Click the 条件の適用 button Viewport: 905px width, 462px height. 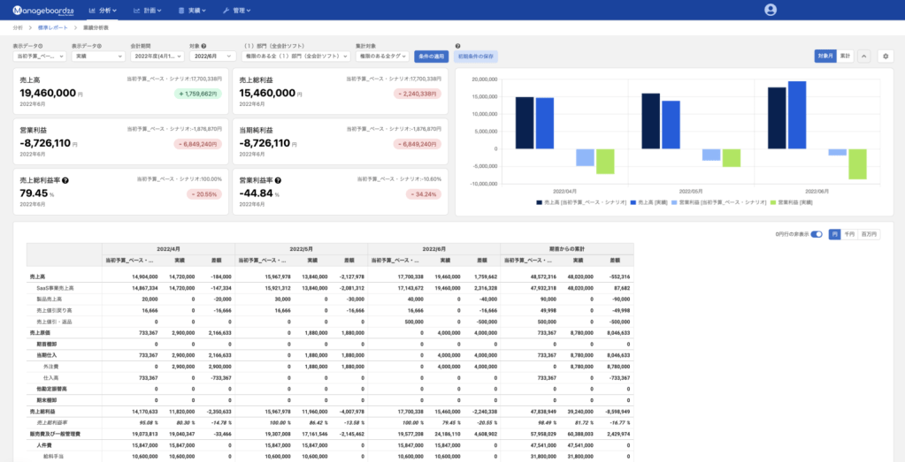431,57
